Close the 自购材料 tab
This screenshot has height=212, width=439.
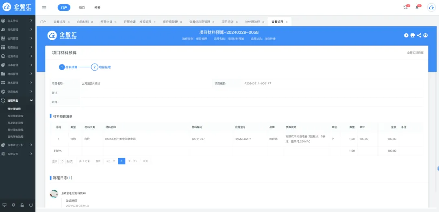tap(92, 22)
